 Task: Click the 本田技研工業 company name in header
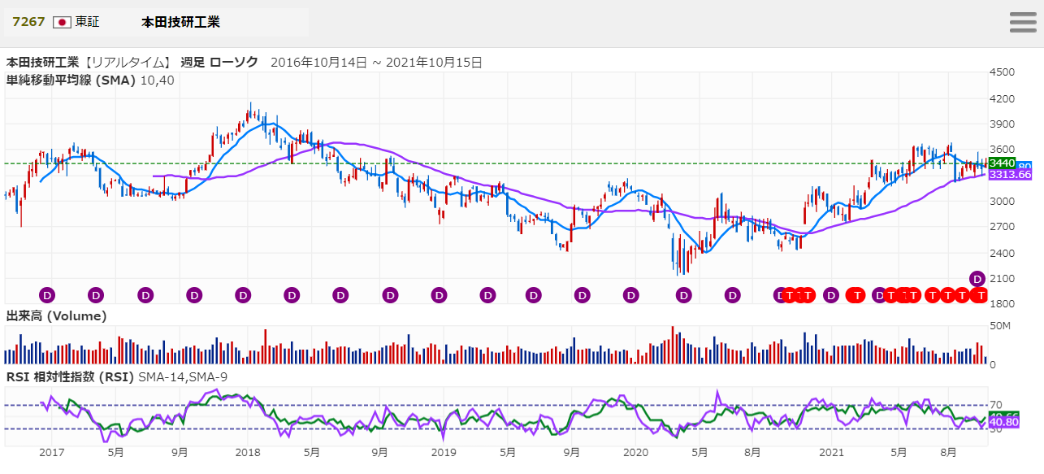180,22
